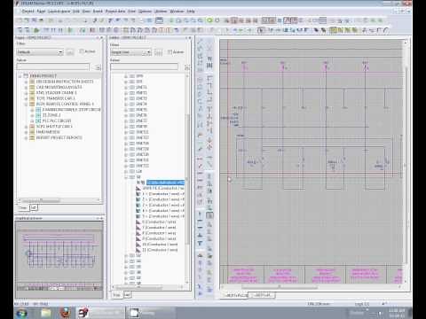Viewport: 426px width, 319px height.
Task: Select the PLC CIRCUIT page
Action: pyautogui.click(x=57, y=121)
